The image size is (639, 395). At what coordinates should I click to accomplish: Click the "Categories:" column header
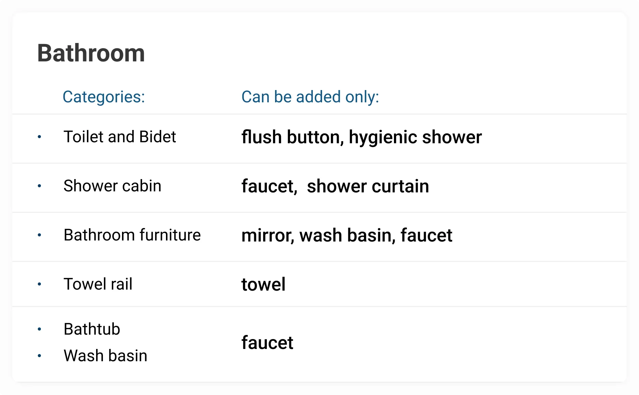[x=104, y=97]
